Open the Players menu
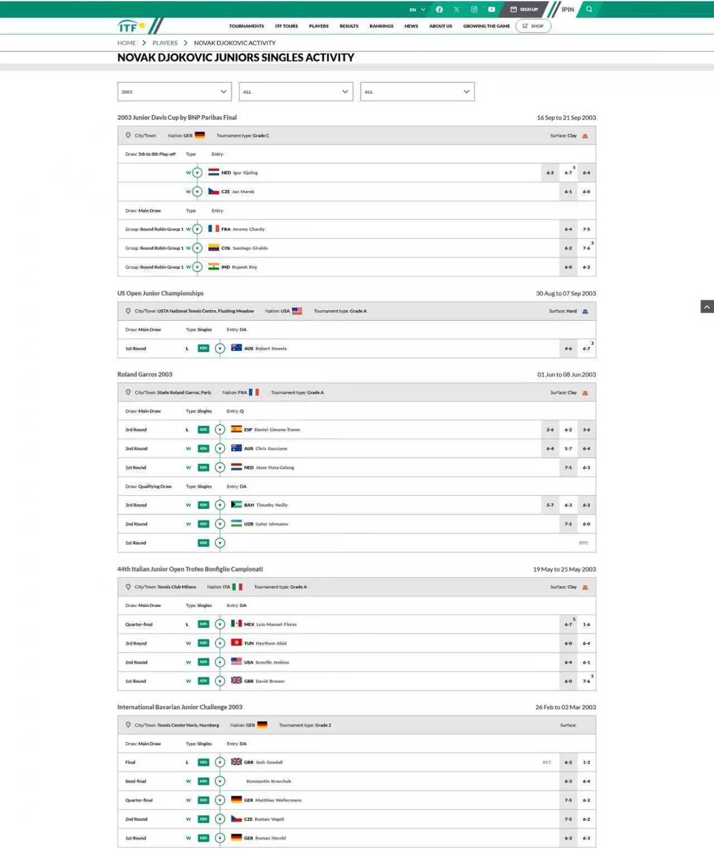 [x=319, y=26]
